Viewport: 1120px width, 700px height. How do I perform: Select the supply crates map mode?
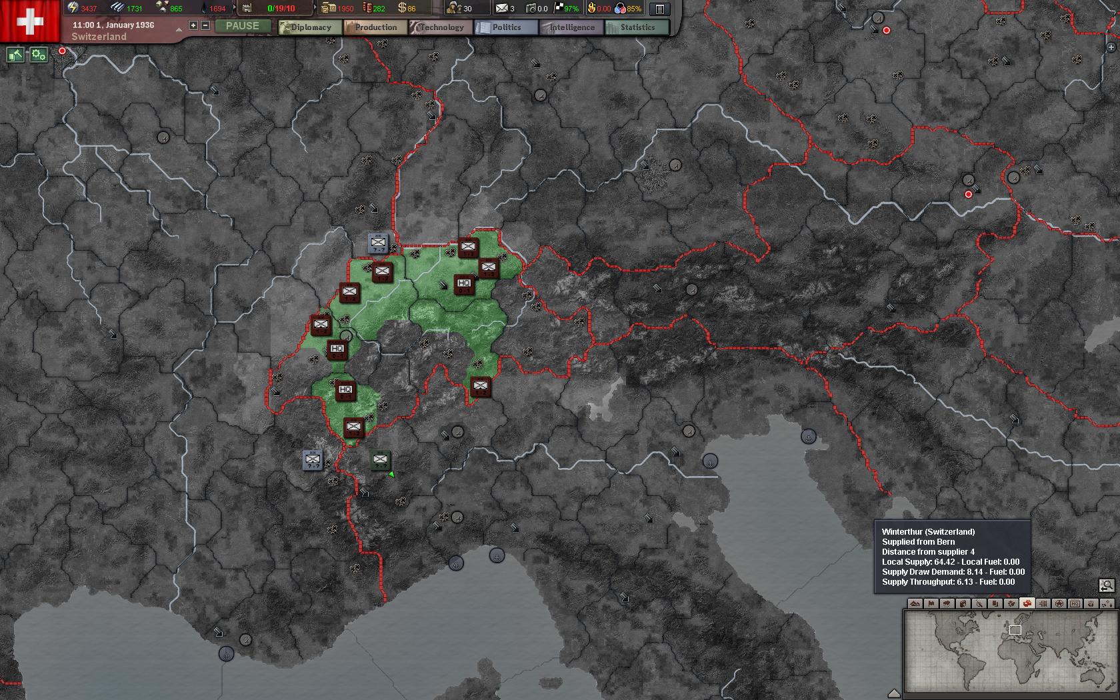pyautogui.click(x=1027, y=603)
